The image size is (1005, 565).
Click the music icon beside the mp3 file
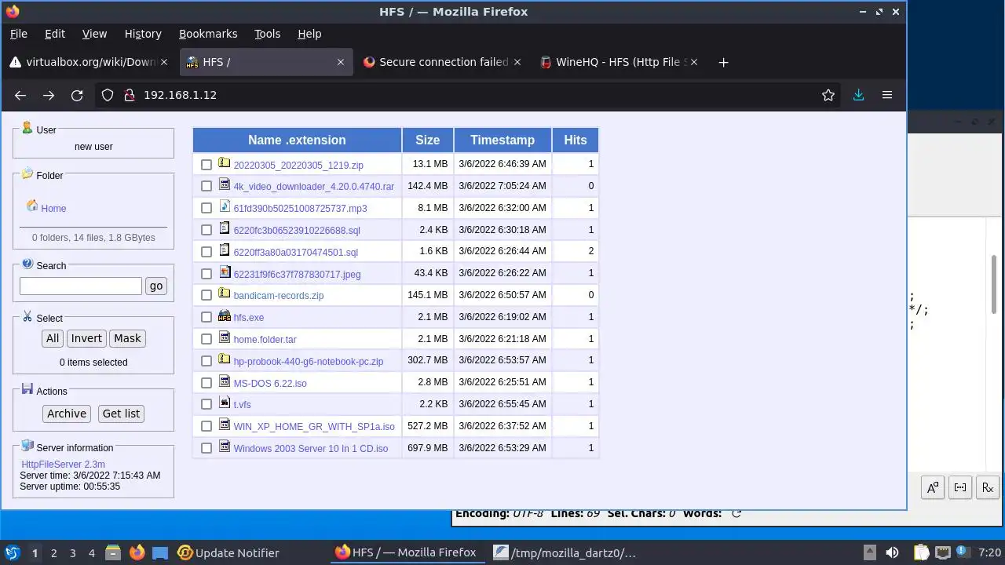coord(225,206)
